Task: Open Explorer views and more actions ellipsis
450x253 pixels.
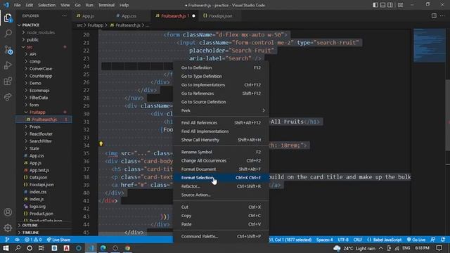Action: pyautogui.click(x=64, y=15)
